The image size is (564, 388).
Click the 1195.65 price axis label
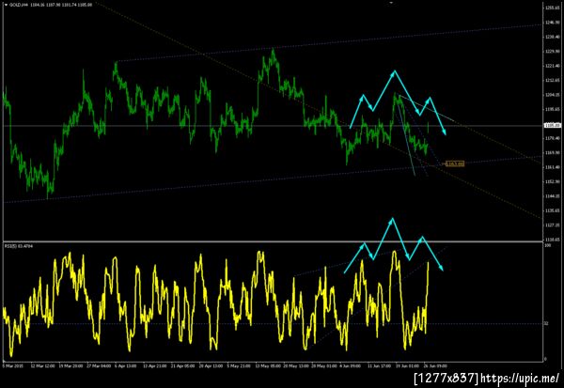pyautogui.click(x=553, y=109)
